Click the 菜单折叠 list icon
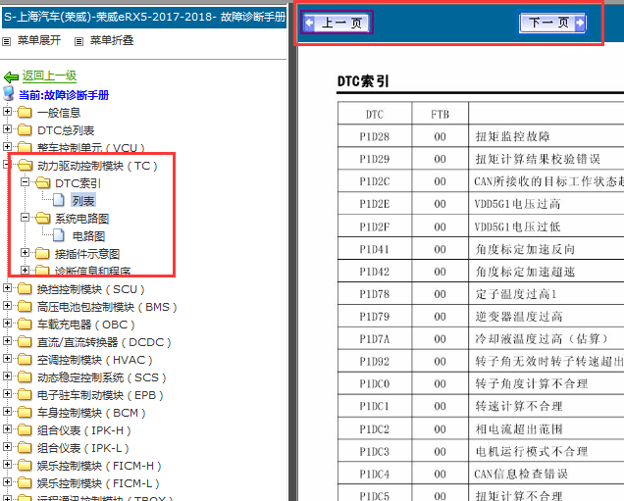Viewport: 624px width, 501px height. [x=79, y=41]
